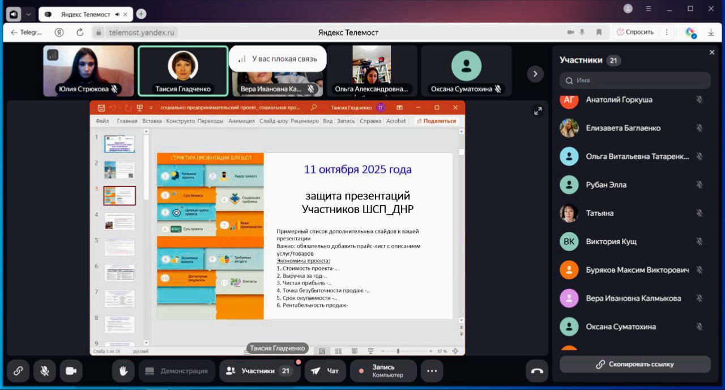Toggle Запись recording on computer

[x=383, y=371]
